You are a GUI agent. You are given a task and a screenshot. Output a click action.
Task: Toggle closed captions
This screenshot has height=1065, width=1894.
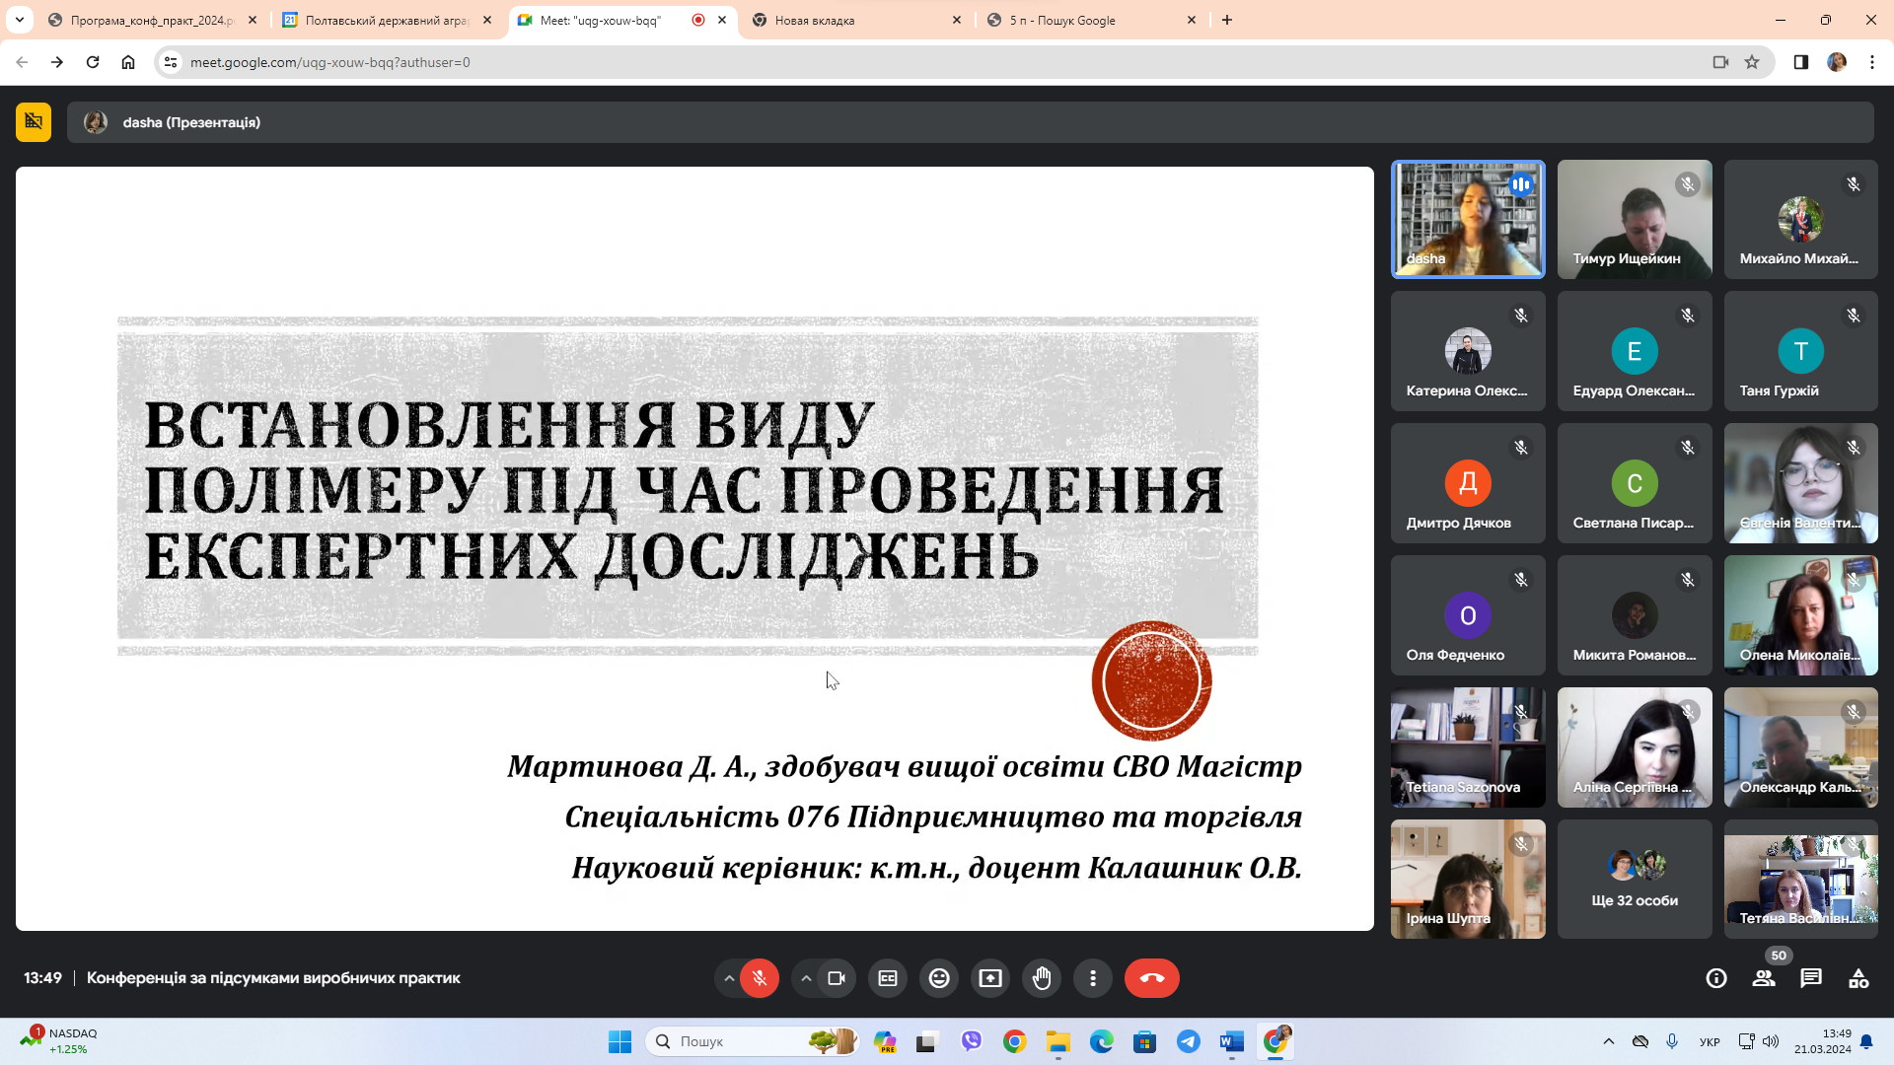point(888,978)
